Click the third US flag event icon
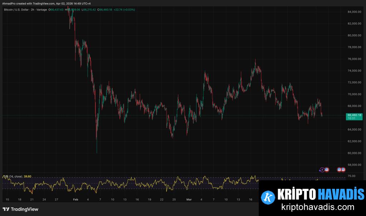Viewport: 366px width, 216px height. tap(343, 170)
